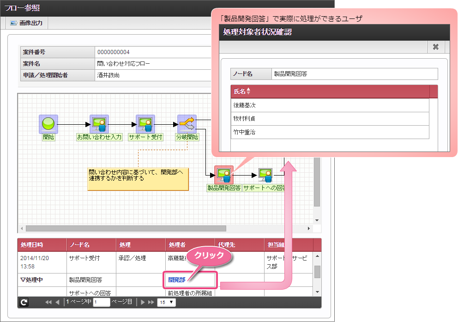This screenshot has width=458, height=322.
Task: Click the 問い合わせ対応フロー case name
Action: point(123,64)
